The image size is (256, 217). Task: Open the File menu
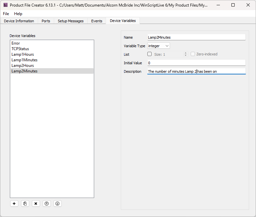[x=6, y=14]
